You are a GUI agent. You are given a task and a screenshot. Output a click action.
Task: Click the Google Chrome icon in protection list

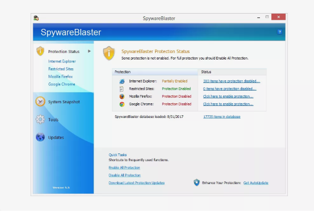[x=122, y=104]
